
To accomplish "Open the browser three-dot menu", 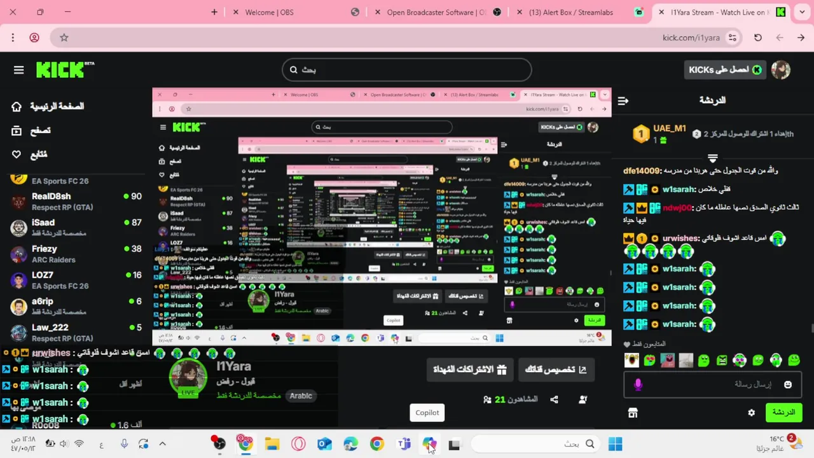I will [13, 38].
